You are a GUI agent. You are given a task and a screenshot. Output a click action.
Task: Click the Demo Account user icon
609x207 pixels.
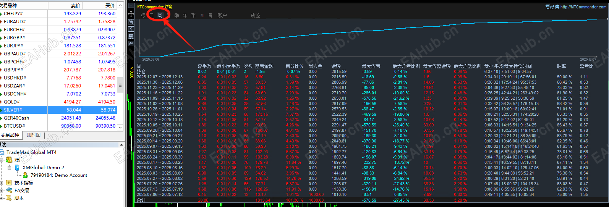tap(25, 175)
